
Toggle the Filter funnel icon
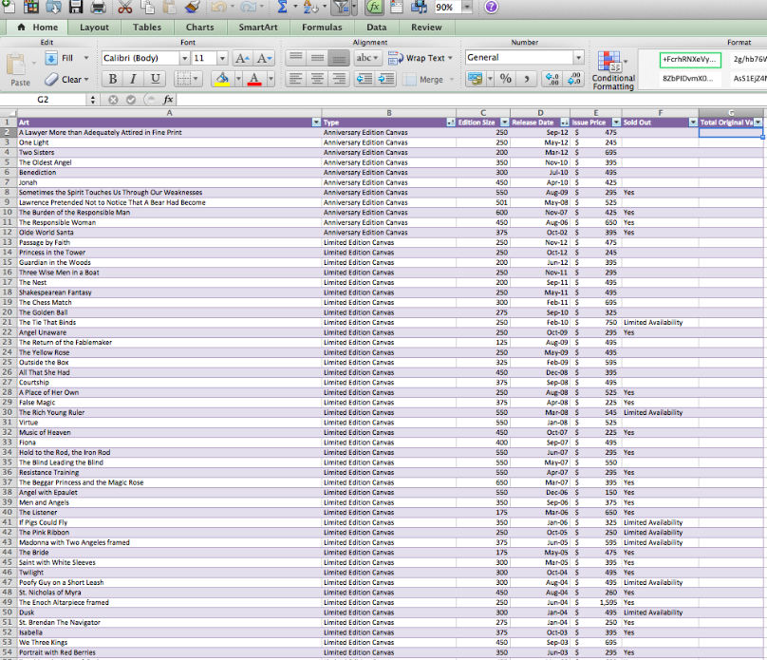[x=341, y=7]
